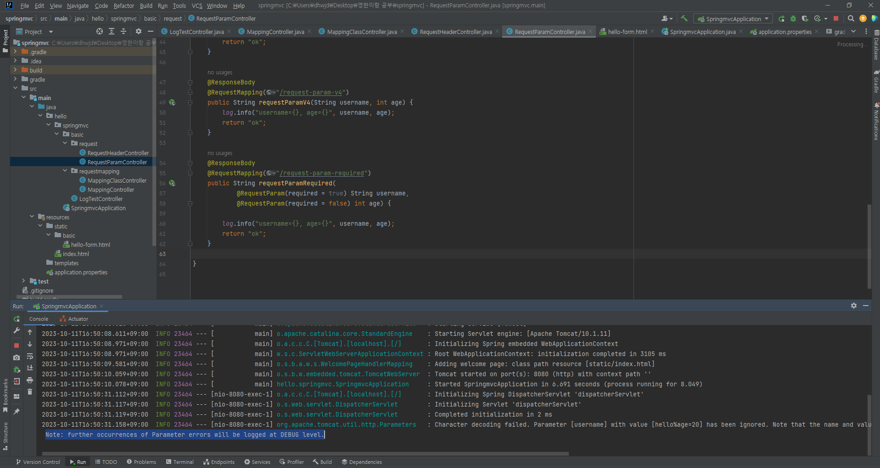Take thread dump with camera icon
Screen dimensions: 880x468
17,357
